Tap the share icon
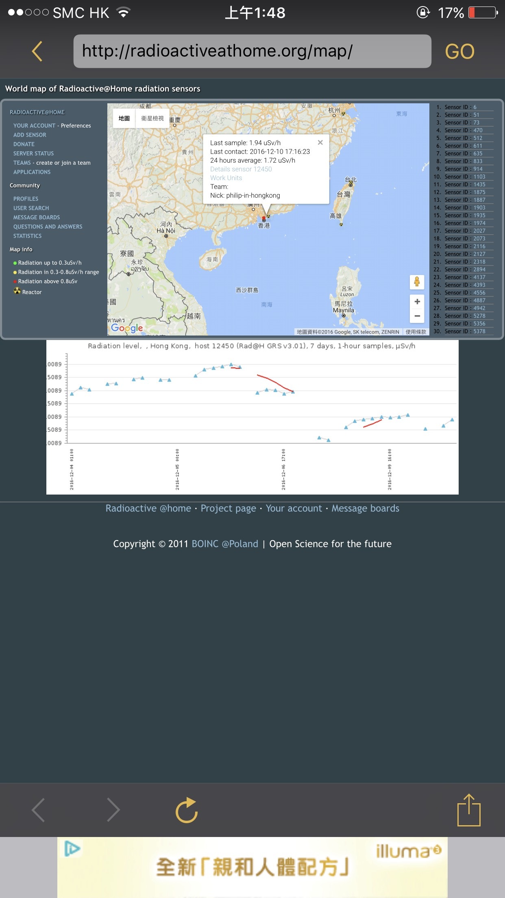The width and height of the screenshot is (505, 898). click(x=469, y=810)
